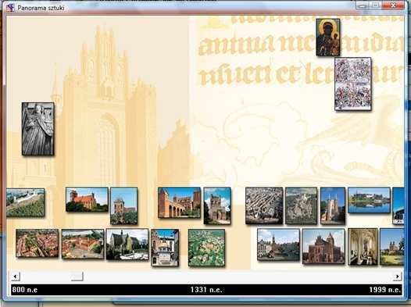
Task: Select the twin-tower brick cathedral facade thumbnail
Action: point(323,246)
